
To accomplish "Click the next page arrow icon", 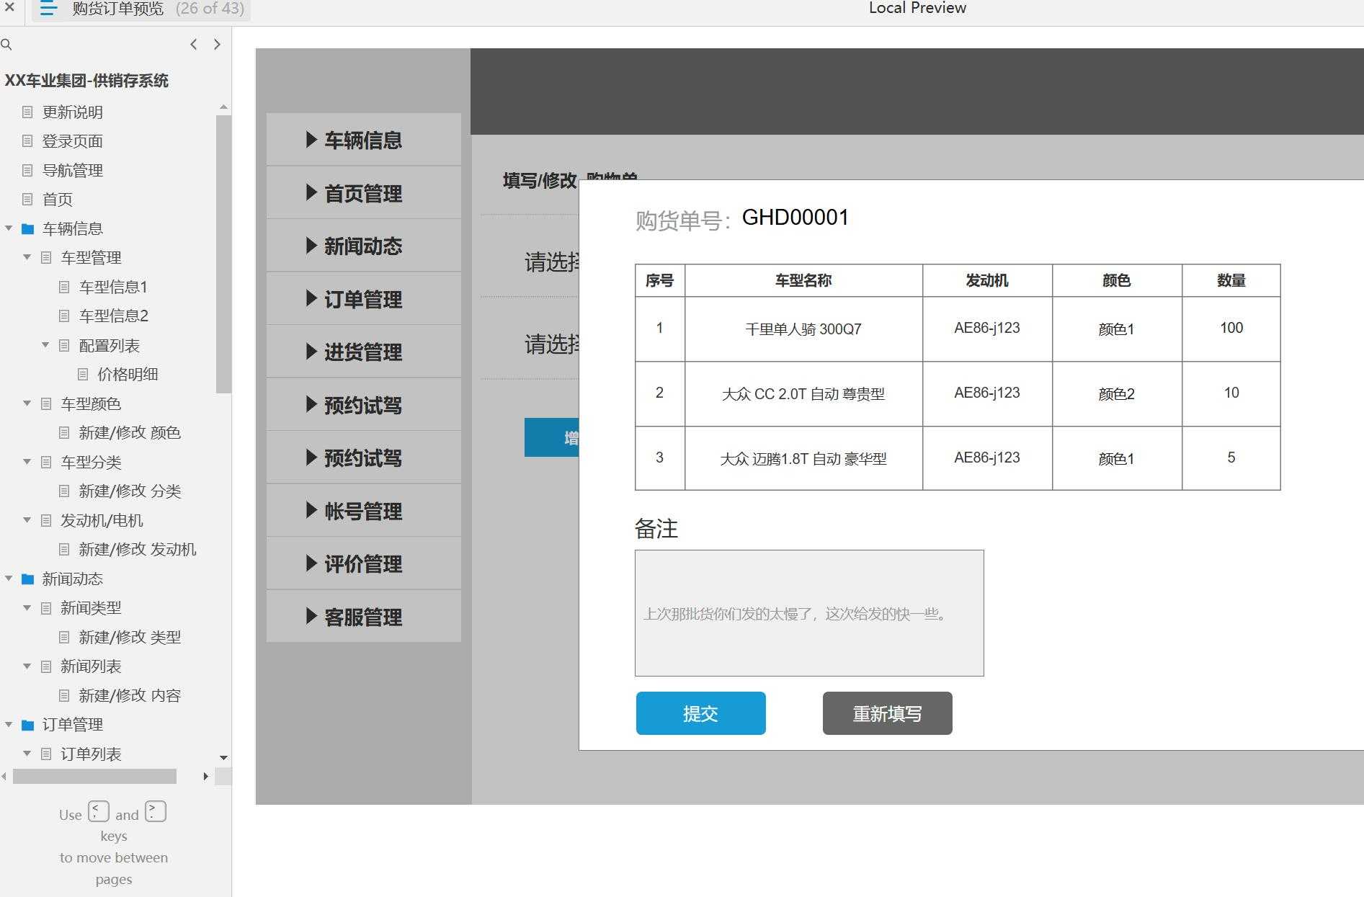I will point(217,44).
